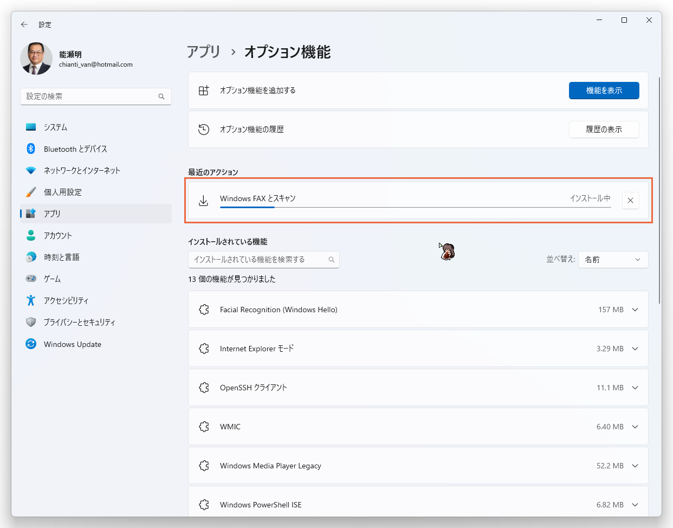The width and height of the screenshot is (673, 528).
Task: Click the search magnifier in settings search
Action: [x=161, y=96]
